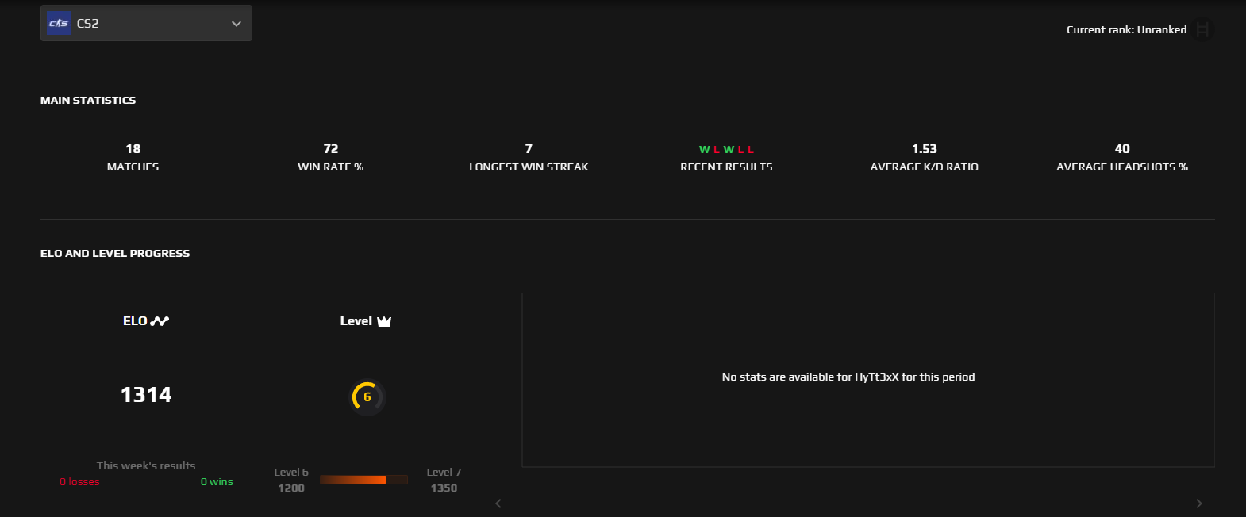The height and width of the screenshot is (517, 1246).
Task: Click the ELO AND LEVEL PROGRESS heading
Action: (115, 253)
